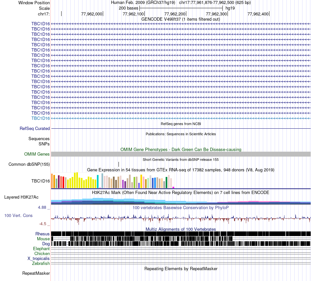Click the 4.88 upper scale value
The width and height of the screenshot is (311, 281).
[x=42, y=207]
